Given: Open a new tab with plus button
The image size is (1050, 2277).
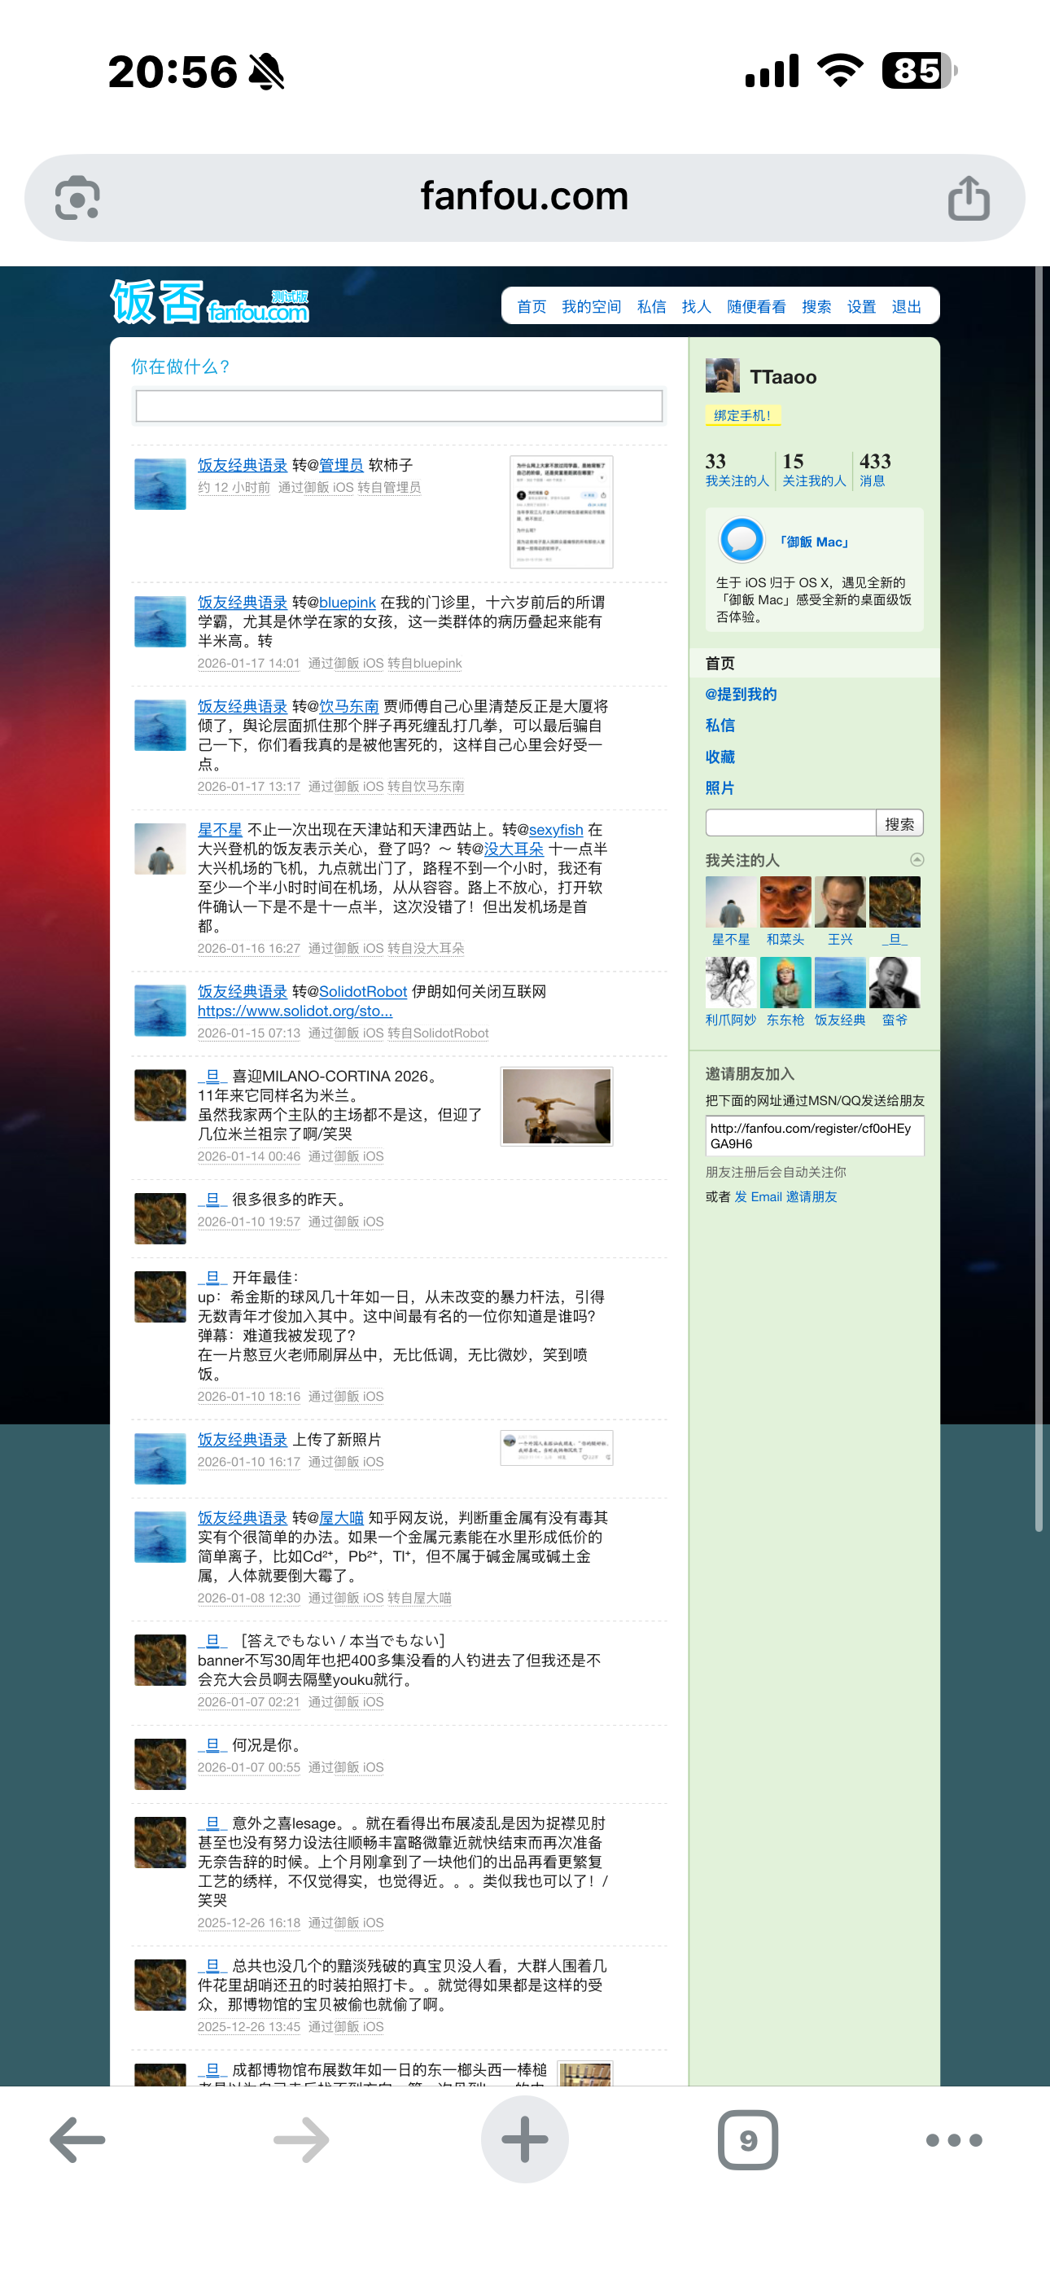Looking at the screenshot, I should coord(524,2140).
